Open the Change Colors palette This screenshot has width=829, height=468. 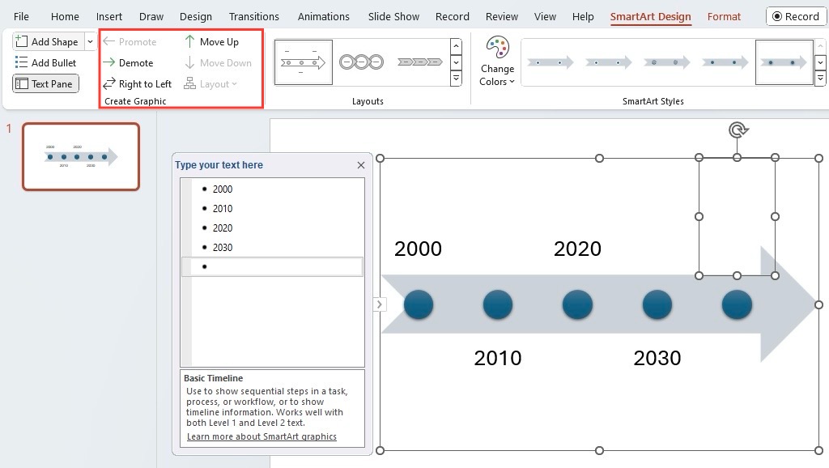(497, 62)
